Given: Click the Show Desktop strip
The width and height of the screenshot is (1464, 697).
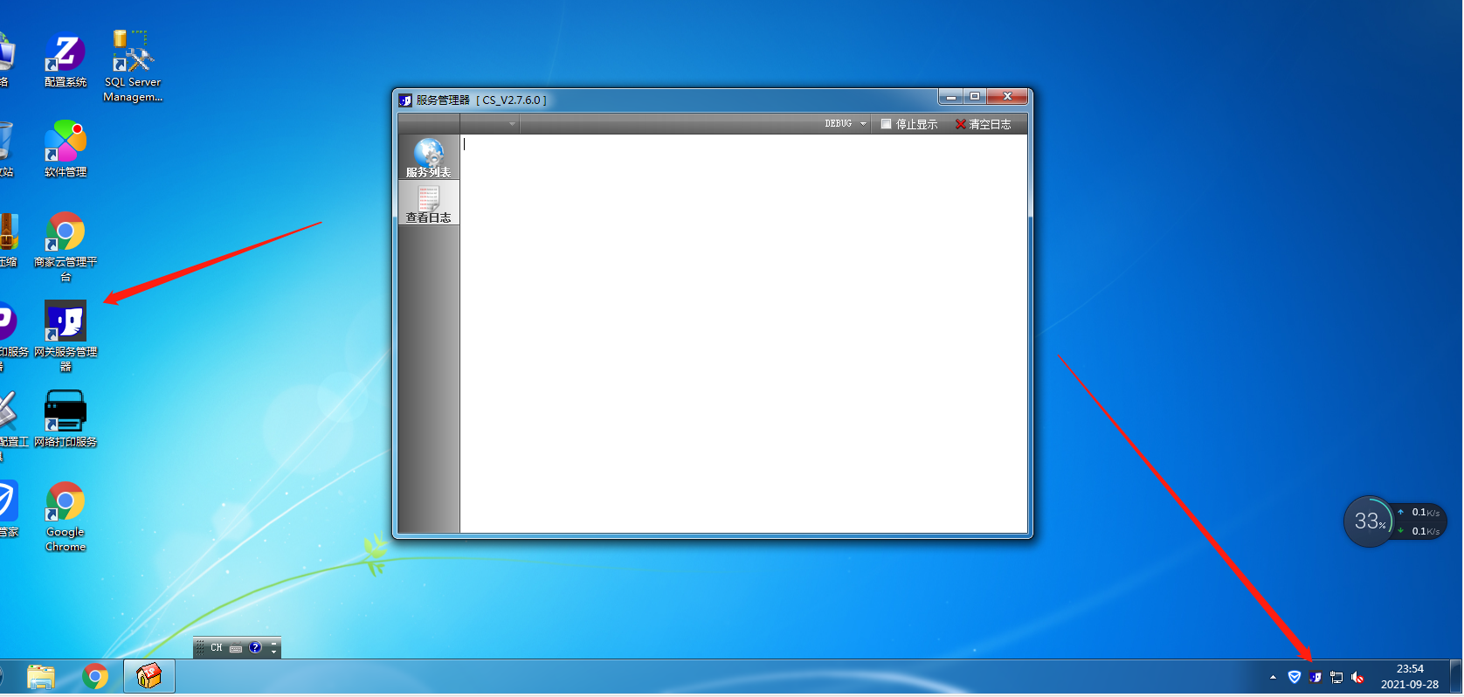Looking at the screenshot, I should click(1455, 677).
